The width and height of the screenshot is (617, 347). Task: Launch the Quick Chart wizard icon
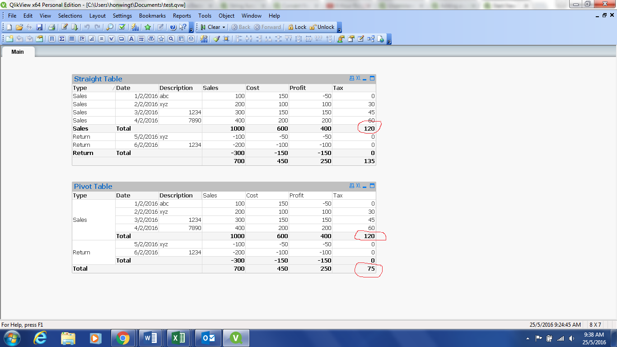(x=135, y=27)
